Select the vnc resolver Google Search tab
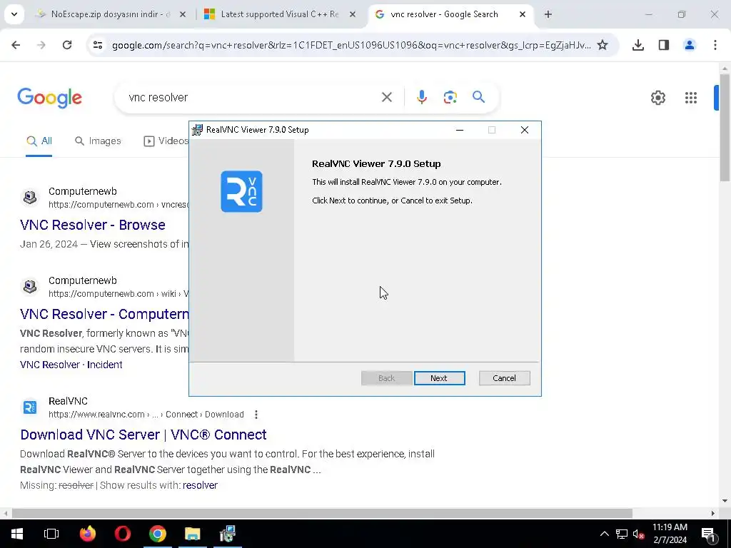 click(x=444, y=14)
